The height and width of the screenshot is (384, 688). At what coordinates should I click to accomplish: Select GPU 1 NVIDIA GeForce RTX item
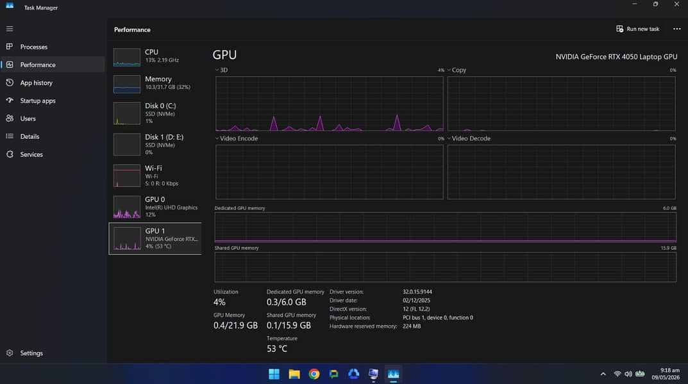[155, 238]
